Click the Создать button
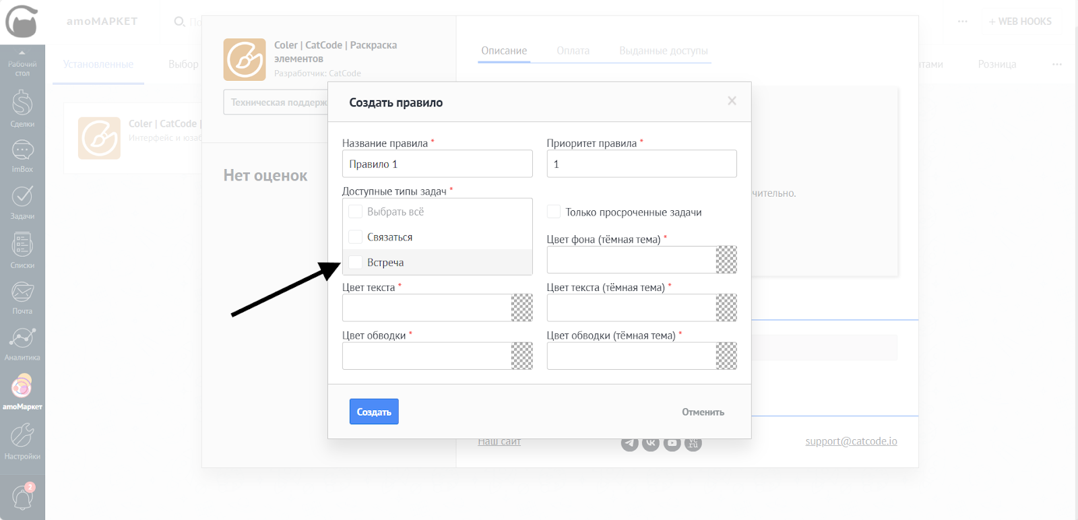 pos(374,412)
